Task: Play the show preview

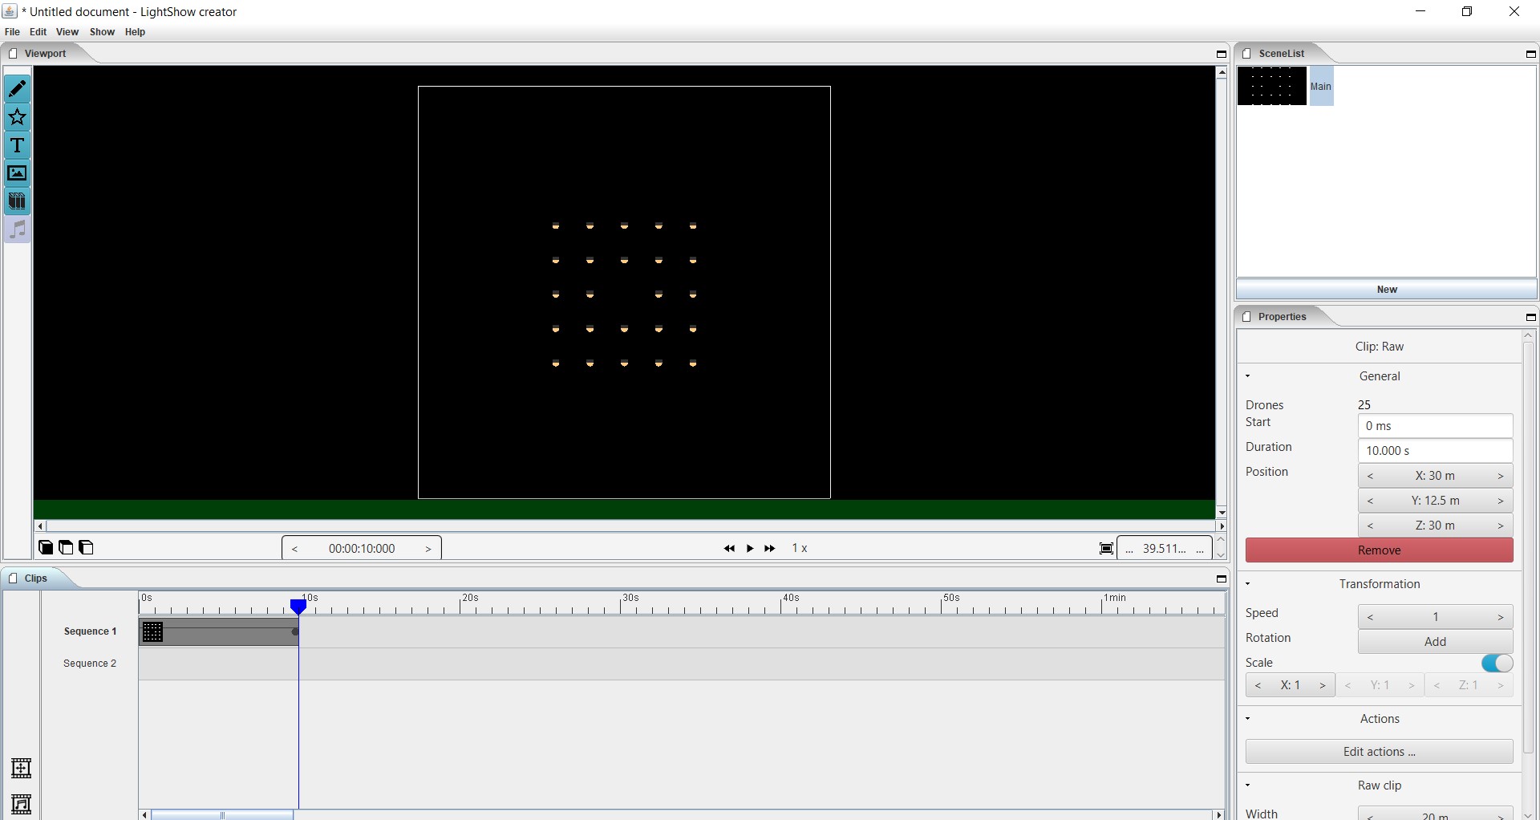Action: pyautogui.click(x=750, y=549)
